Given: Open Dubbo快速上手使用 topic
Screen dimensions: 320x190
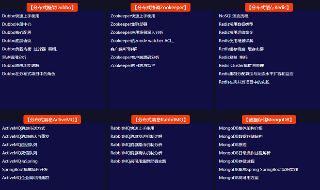Looking at the screenshot, I should (21, 16).
